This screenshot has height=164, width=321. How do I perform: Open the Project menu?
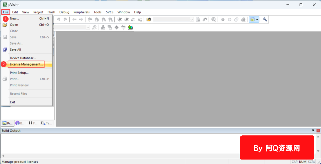(x=38, y=12)
